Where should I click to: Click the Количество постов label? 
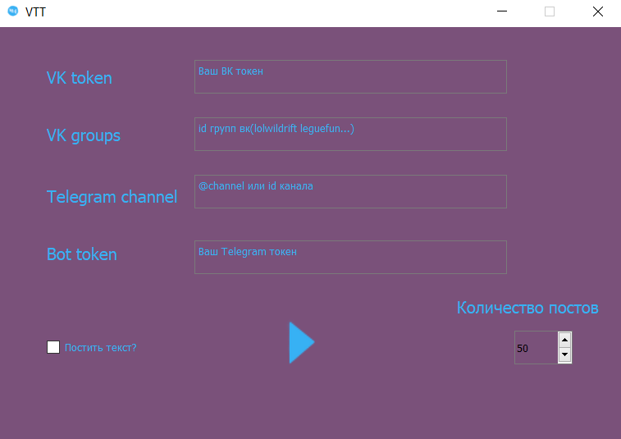tap(527, 308)
